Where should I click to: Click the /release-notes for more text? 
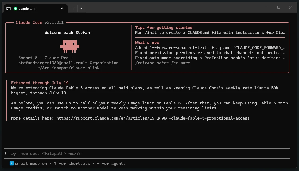[162, 63]
